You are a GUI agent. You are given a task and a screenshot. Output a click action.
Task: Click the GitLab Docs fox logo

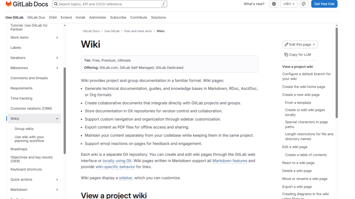(8, 4)
